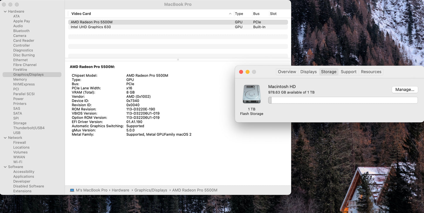Select Memory in the Hardware sidebar

[x=20, y=79]
